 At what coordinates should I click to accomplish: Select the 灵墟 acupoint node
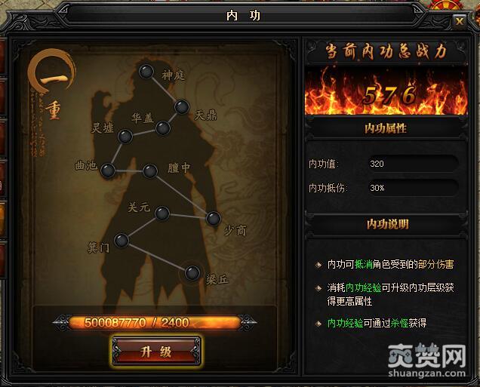125,137
